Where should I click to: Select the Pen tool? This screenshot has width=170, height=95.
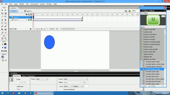pyautogui.click(x=2, y=20)
